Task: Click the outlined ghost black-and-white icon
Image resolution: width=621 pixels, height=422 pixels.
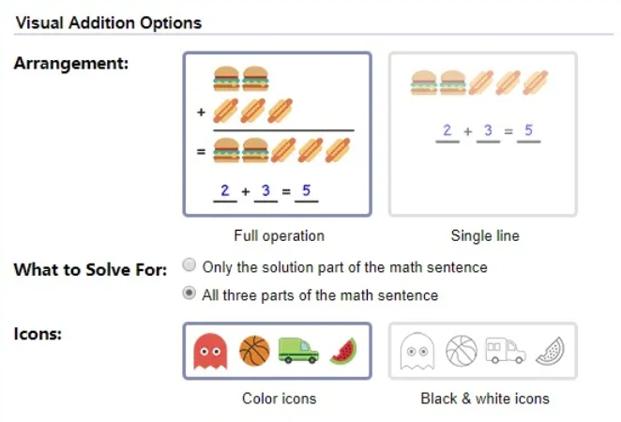Action: click(x=417, y=351)
